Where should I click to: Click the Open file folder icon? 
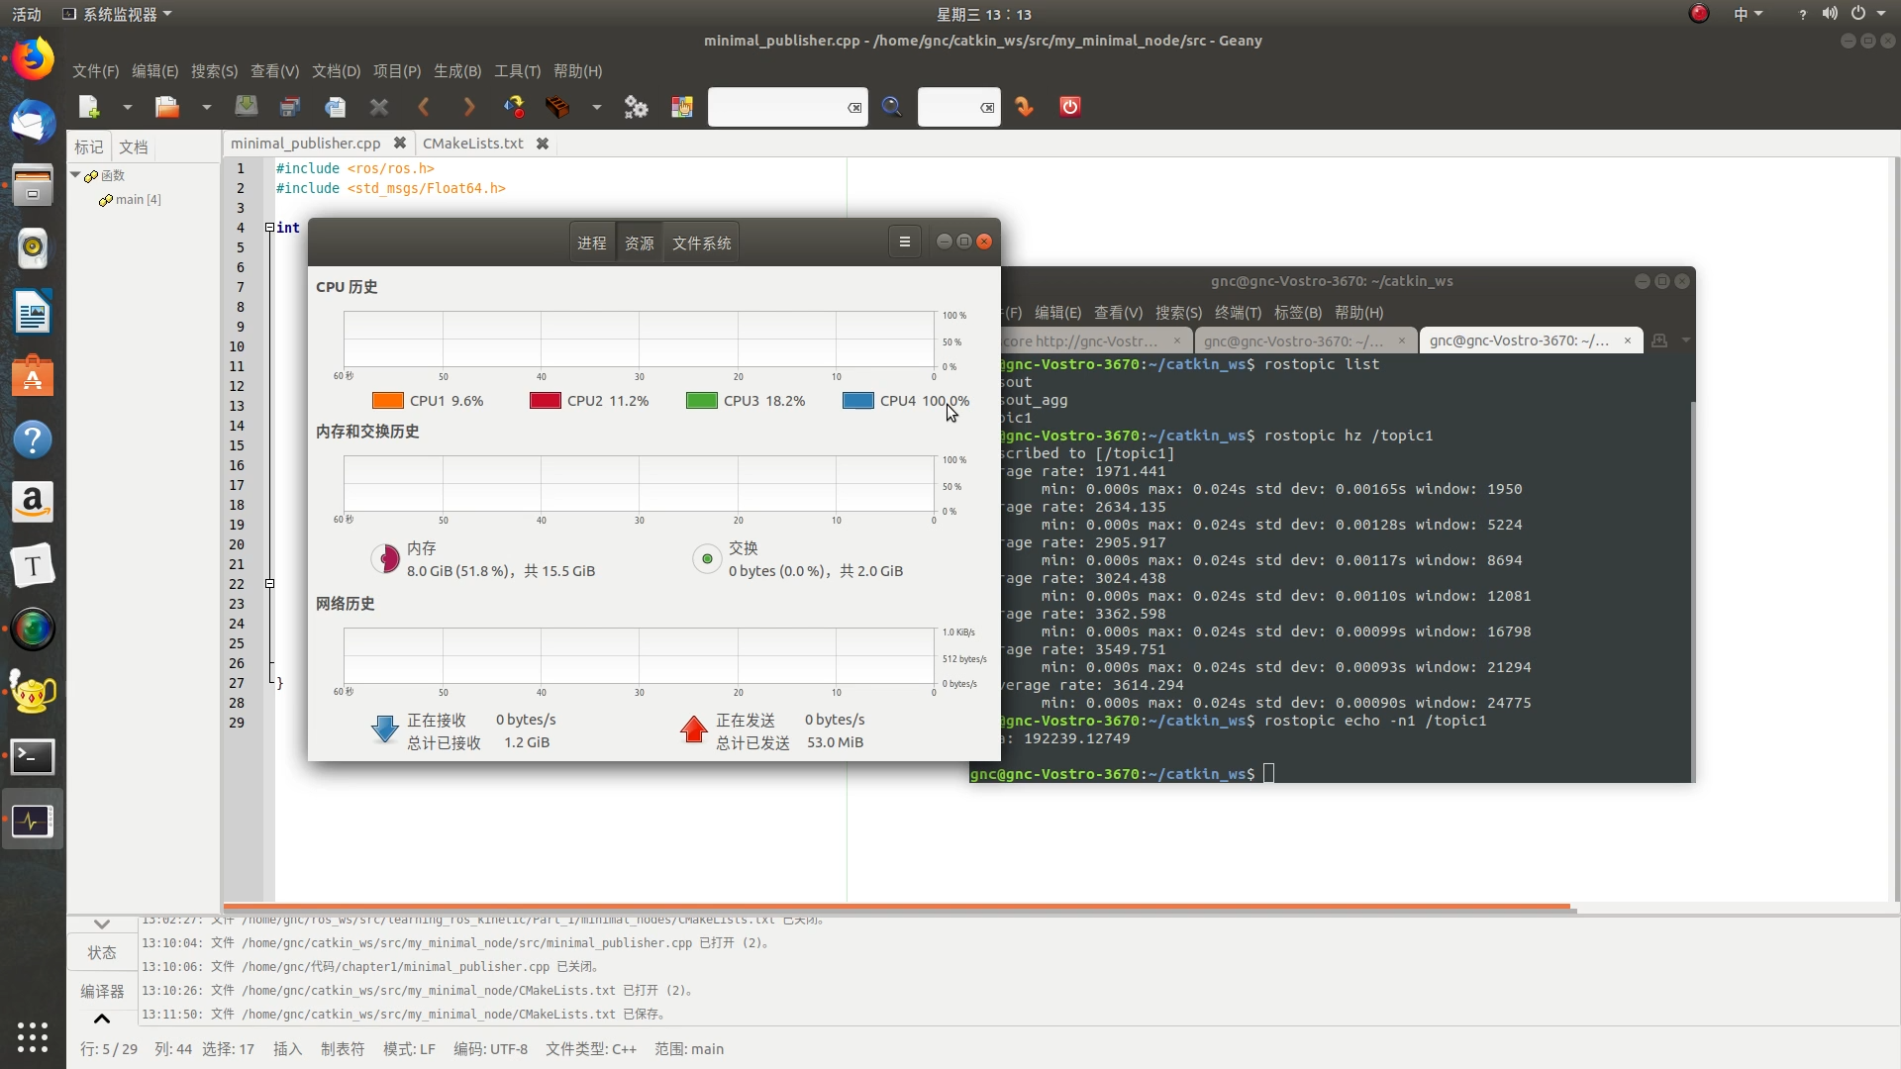(x=166, y=107)
